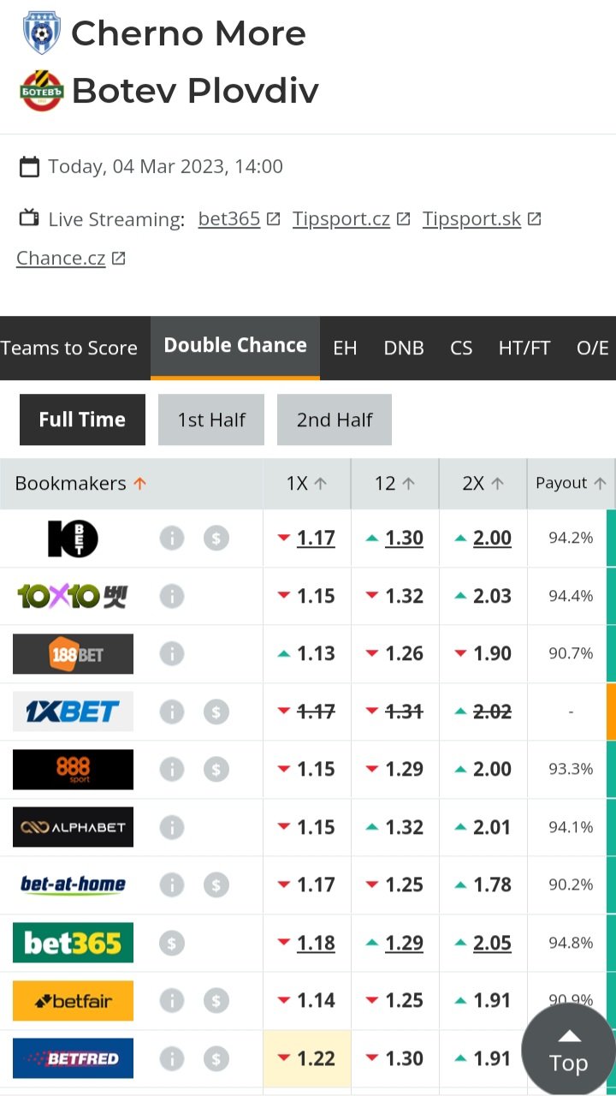616x1096 pixels.
Task: Open the Tipsport.cz streaming link
Action: point(341,219)
